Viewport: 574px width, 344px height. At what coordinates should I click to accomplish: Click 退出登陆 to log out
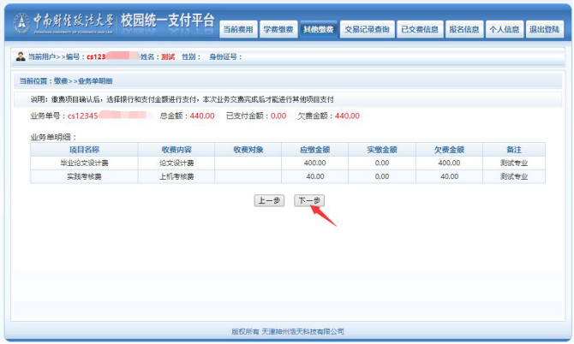click(544, 29)
